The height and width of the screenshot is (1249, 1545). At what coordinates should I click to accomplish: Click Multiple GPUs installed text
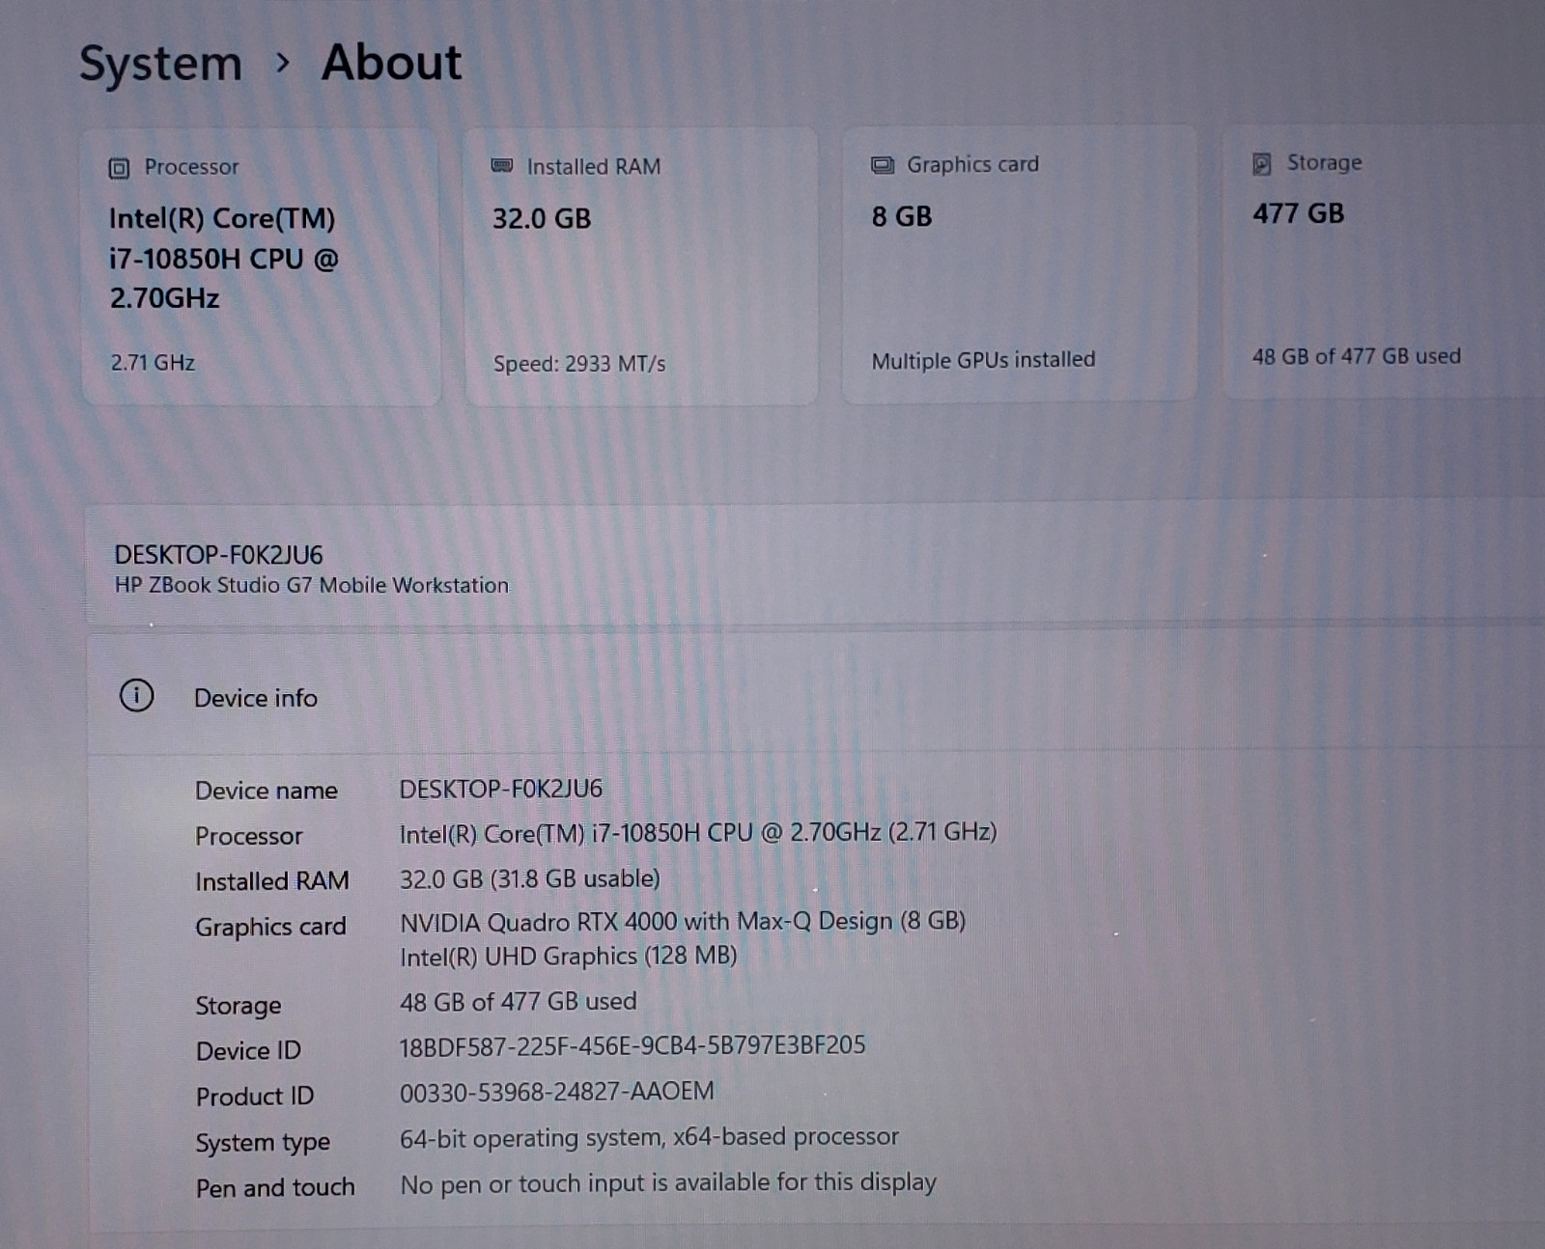click(983, 360)
